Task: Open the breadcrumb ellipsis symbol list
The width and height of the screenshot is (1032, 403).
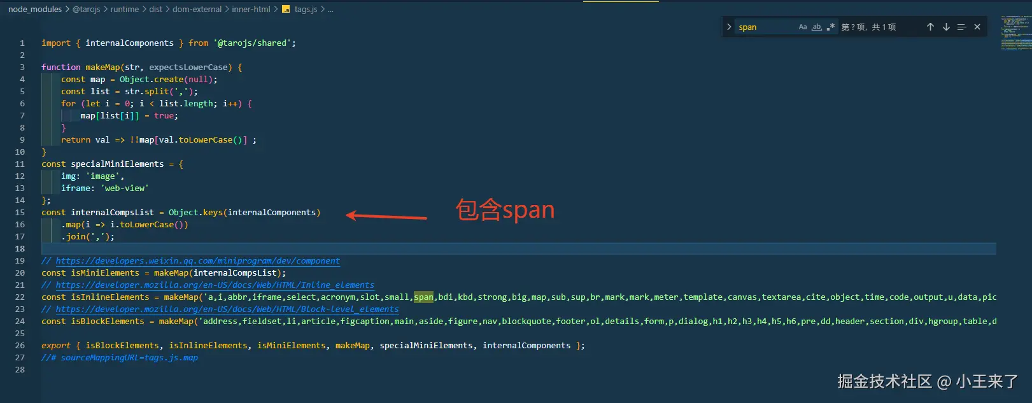Action: tap(330, 10)
